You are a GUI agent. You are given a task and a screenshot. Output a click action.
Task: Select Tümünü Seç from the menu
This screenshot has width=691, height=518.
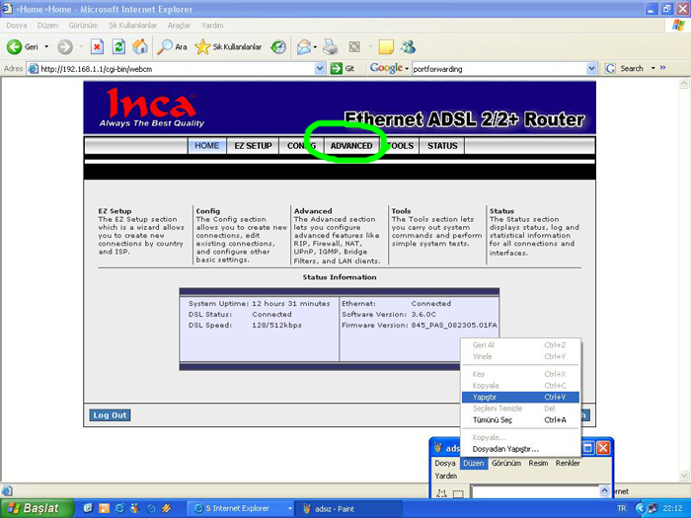point(520,420)
